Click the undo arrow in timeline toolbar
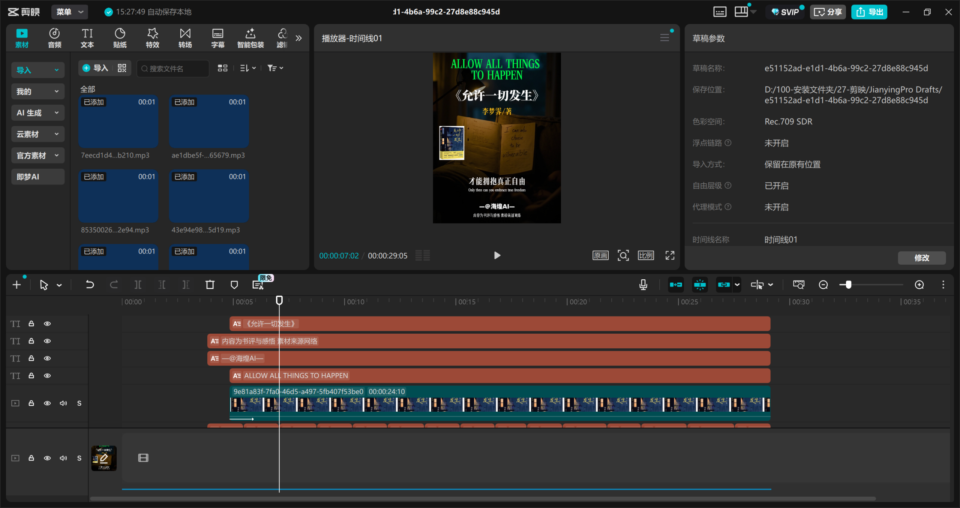The height and width of the screenshot is (508, 960). pos(90,285)
